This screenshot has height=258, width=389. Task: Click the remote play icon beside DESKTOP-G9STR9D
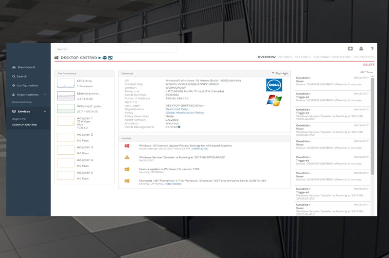(100, 57)
